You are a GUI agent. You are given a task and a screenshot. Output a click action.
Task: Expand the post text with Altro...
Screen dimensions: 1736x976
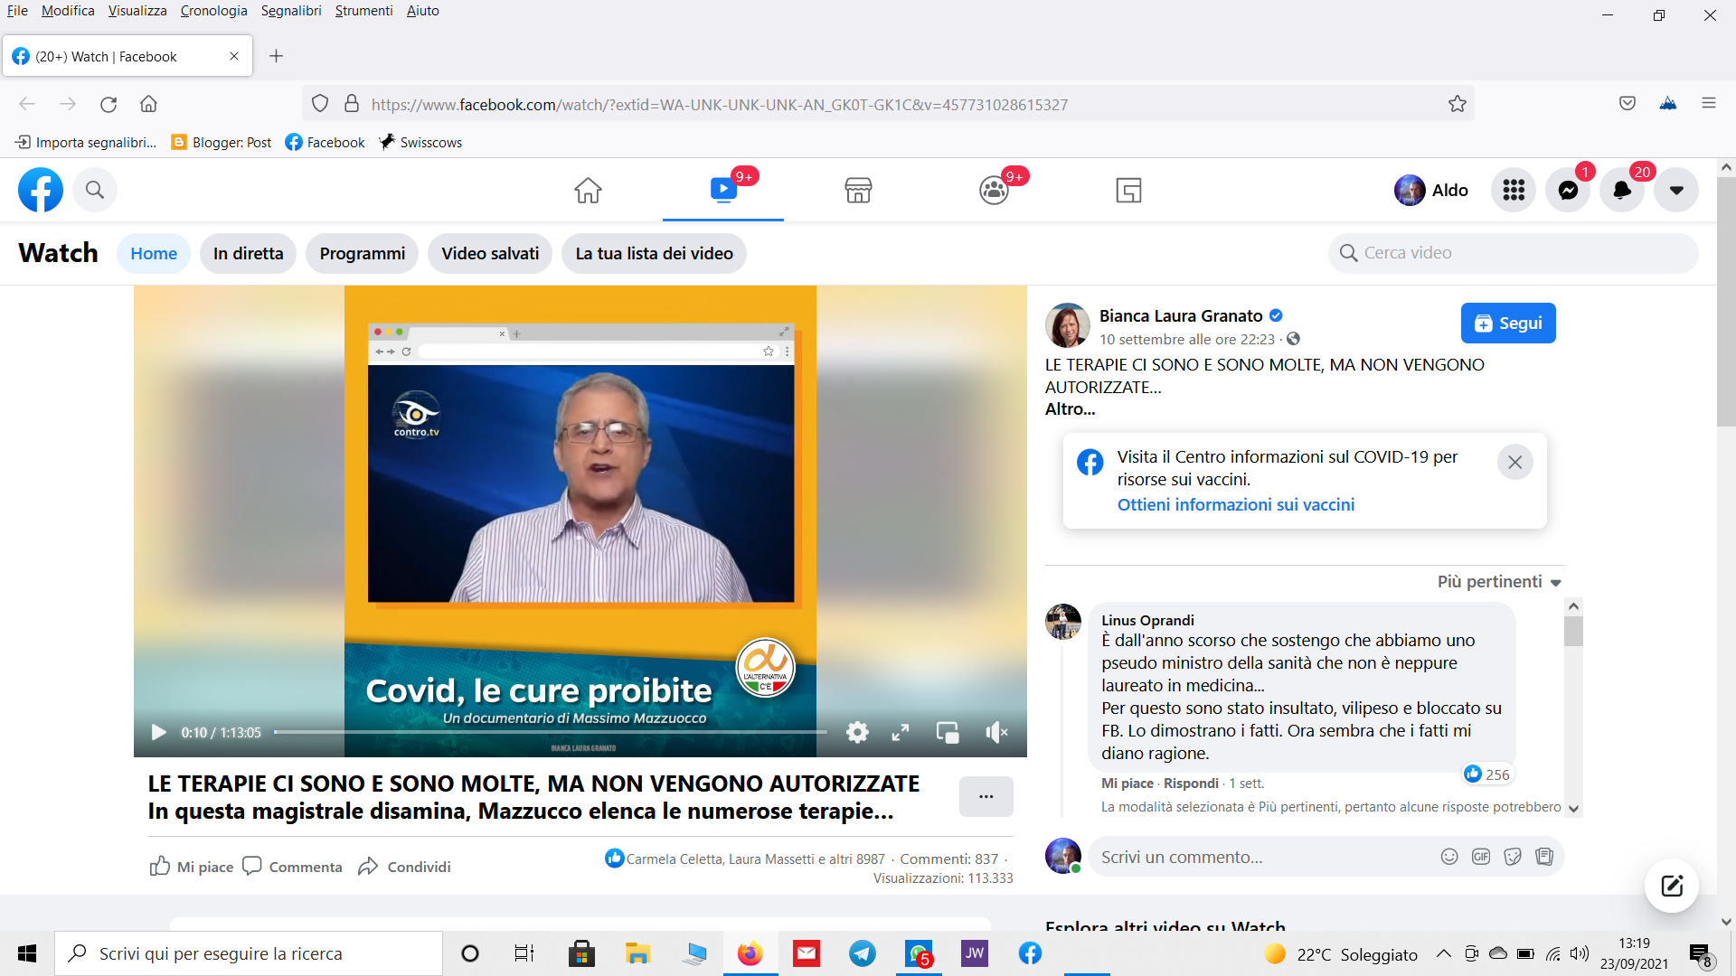click(x=1070, y=409)
